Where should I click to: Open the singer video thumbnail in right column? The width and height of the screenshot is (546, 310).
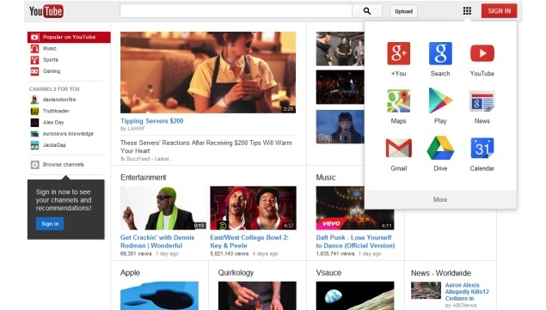tap(340, 127)
